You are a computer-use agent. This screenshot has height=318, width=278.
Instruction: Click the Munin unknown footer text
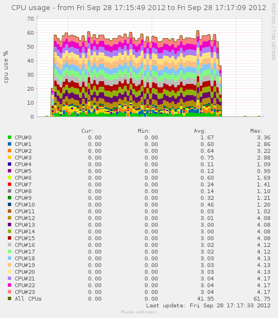139,312
